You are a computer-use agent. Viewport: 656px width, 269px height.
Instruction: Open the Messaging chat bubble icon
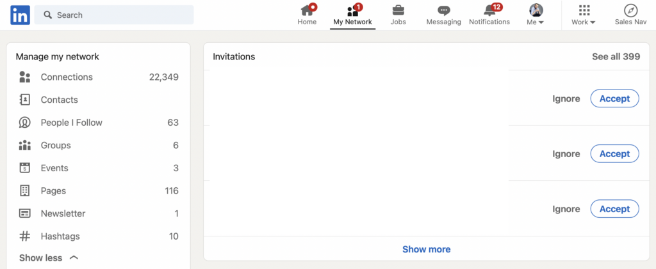pos(443,10)
